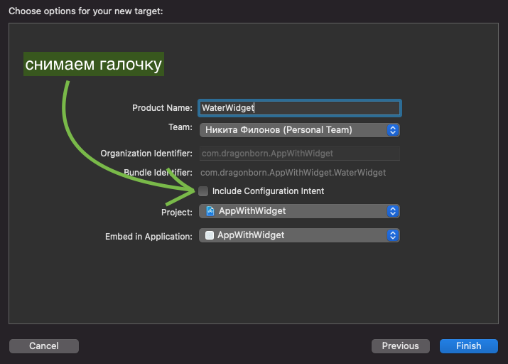Click the Xcode project icon beside AppWithWidget
Image resolution: width=508 pixels, height=364 pixels.
click(x=210, y=211)
